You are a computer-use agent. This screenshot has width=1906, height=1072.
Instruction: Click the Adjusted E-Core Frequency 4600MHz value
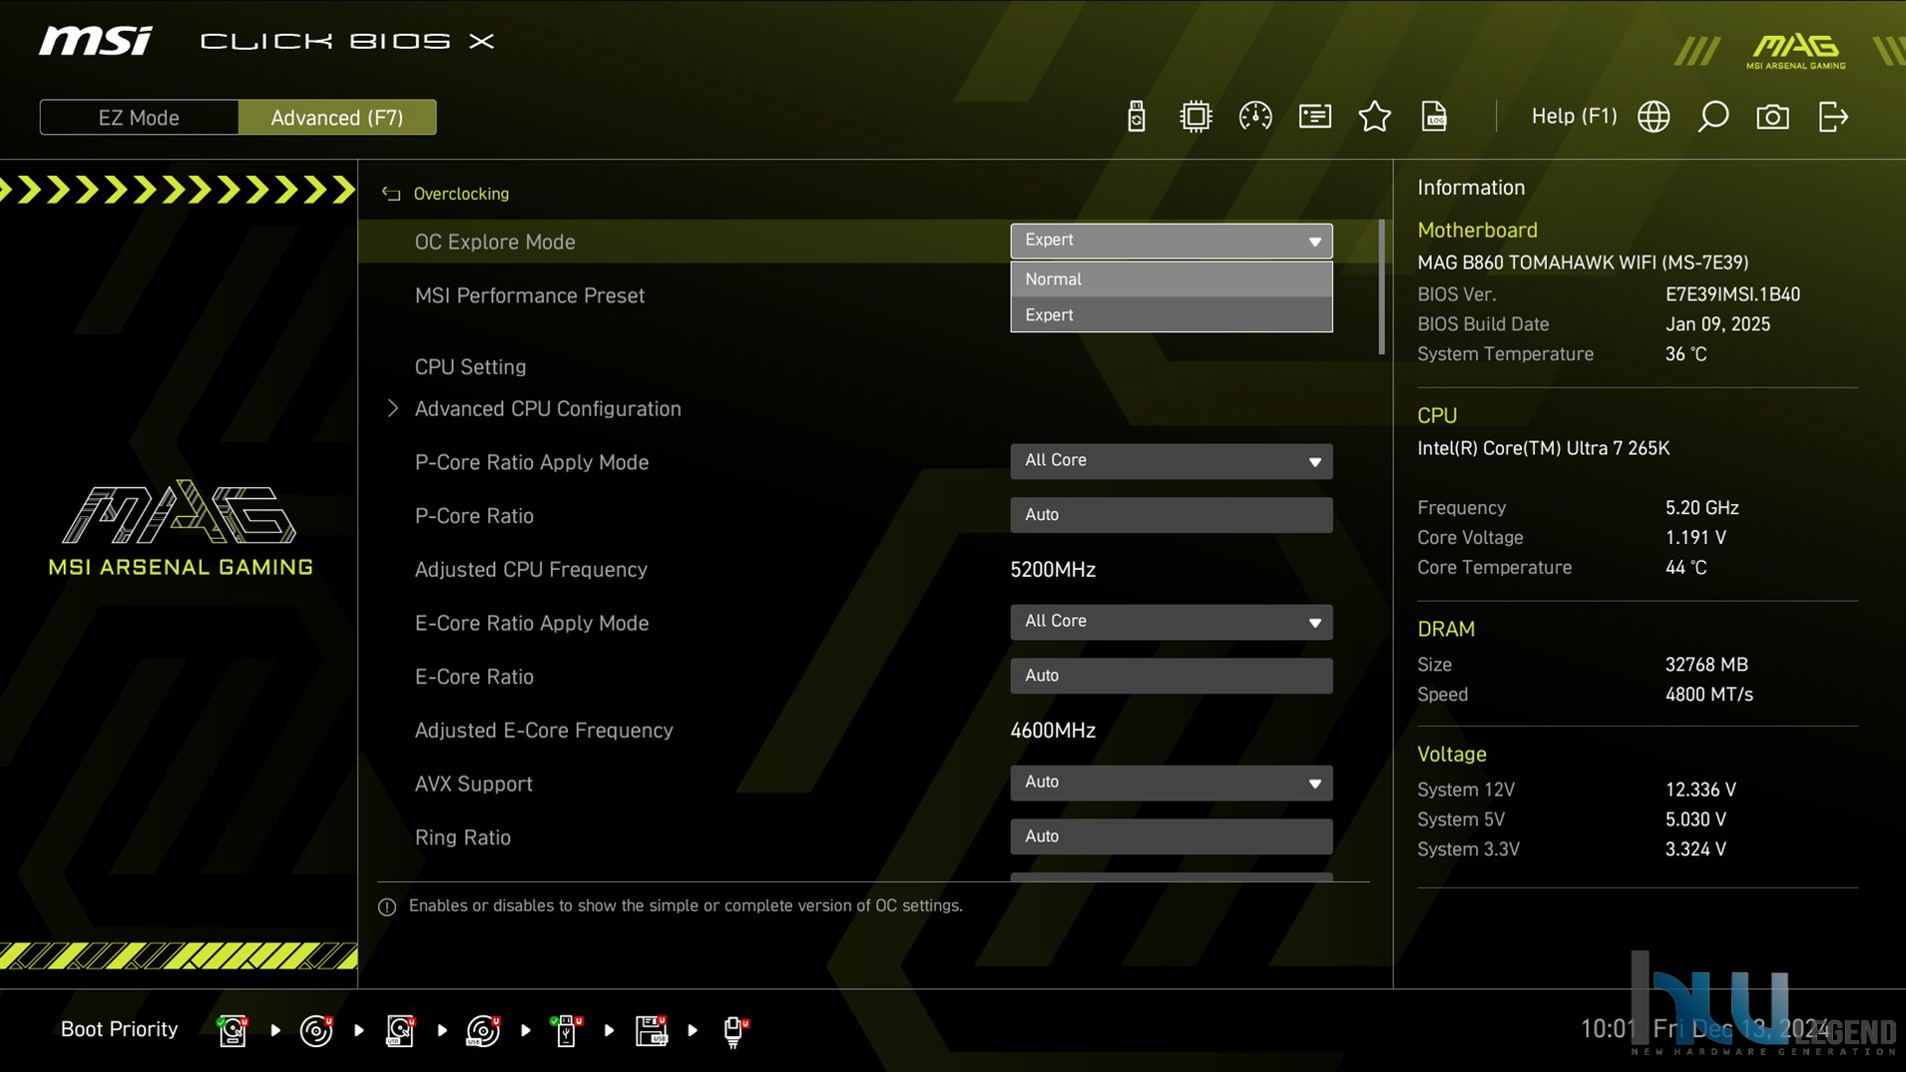pyautogui.click(x=1053, y=731)
